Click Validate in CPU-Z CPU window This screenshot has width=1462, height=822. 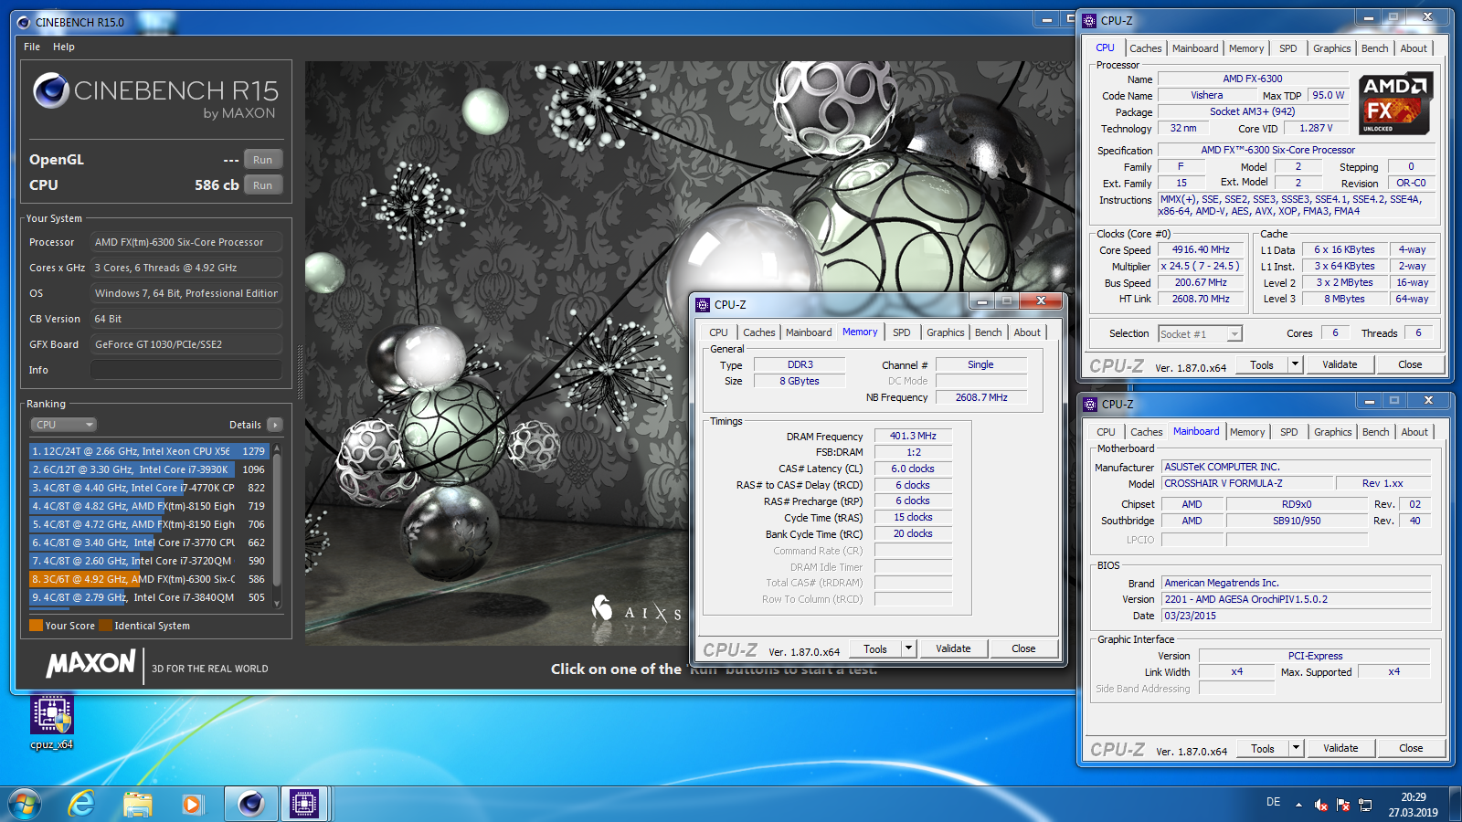[1340, 364]
